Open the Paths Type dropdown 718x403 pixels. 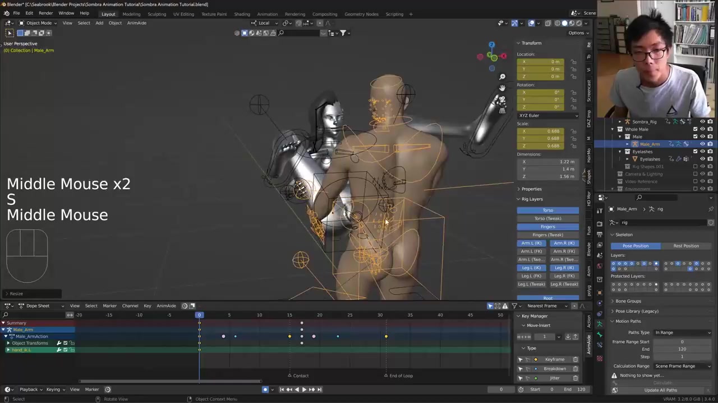[682, 332]
